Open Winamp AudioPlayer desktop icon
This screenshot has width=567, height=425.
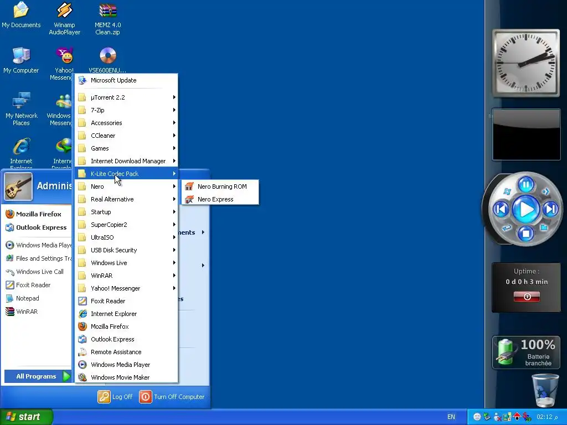pyautogui.click(x=64, y=18)
